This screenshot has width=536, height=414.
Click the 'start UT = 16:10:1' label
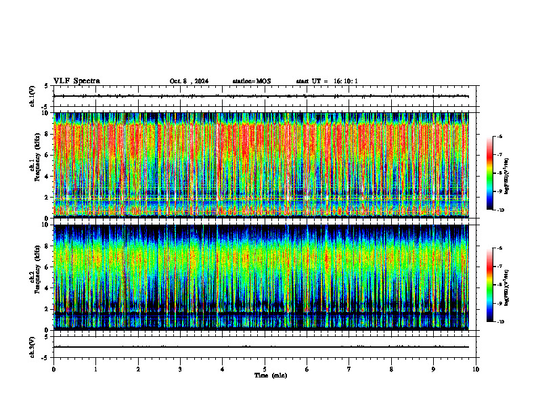tap(327, 81)
